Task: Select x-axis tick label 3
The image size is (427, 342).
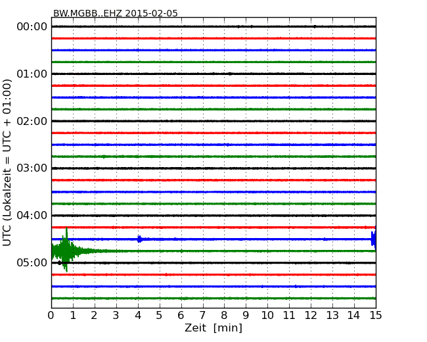Action: (x=116, y=316)
